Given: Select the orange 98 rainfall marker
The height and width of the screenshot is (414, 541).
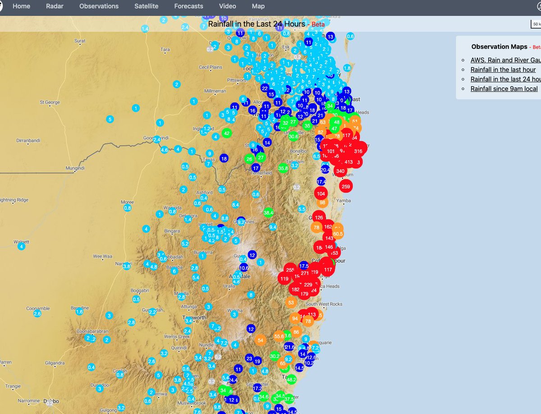Looking at the screenshot, I should [322, 203].
